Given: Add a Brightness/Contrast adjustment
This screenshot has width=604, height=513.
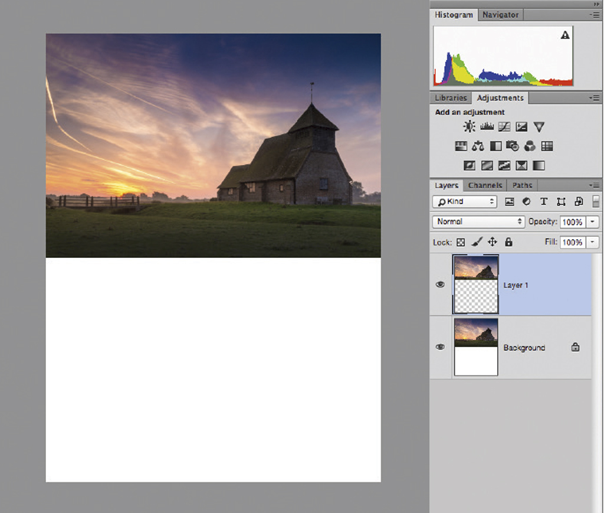Looking at the screenshot, I should pos(469,126).
